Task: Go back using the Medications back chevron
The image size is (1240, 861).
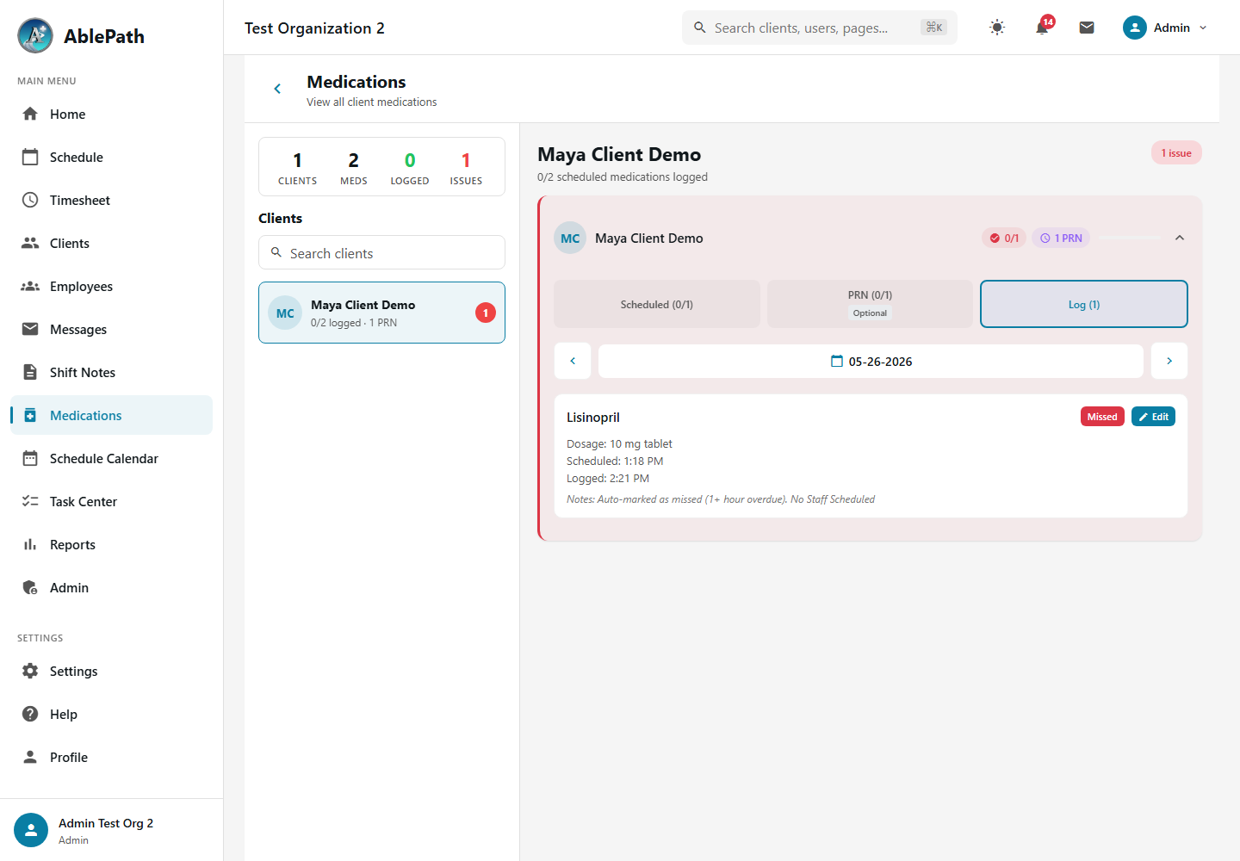Action: point(277,89)
